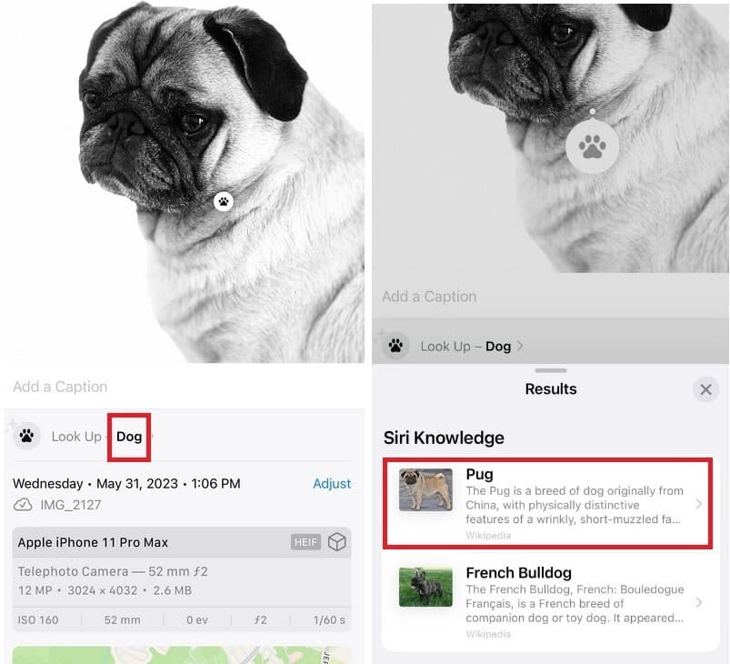Click the paw icon beside Look Up label
This screenshot has width=730, height=664.
click(x=26, y=436)
